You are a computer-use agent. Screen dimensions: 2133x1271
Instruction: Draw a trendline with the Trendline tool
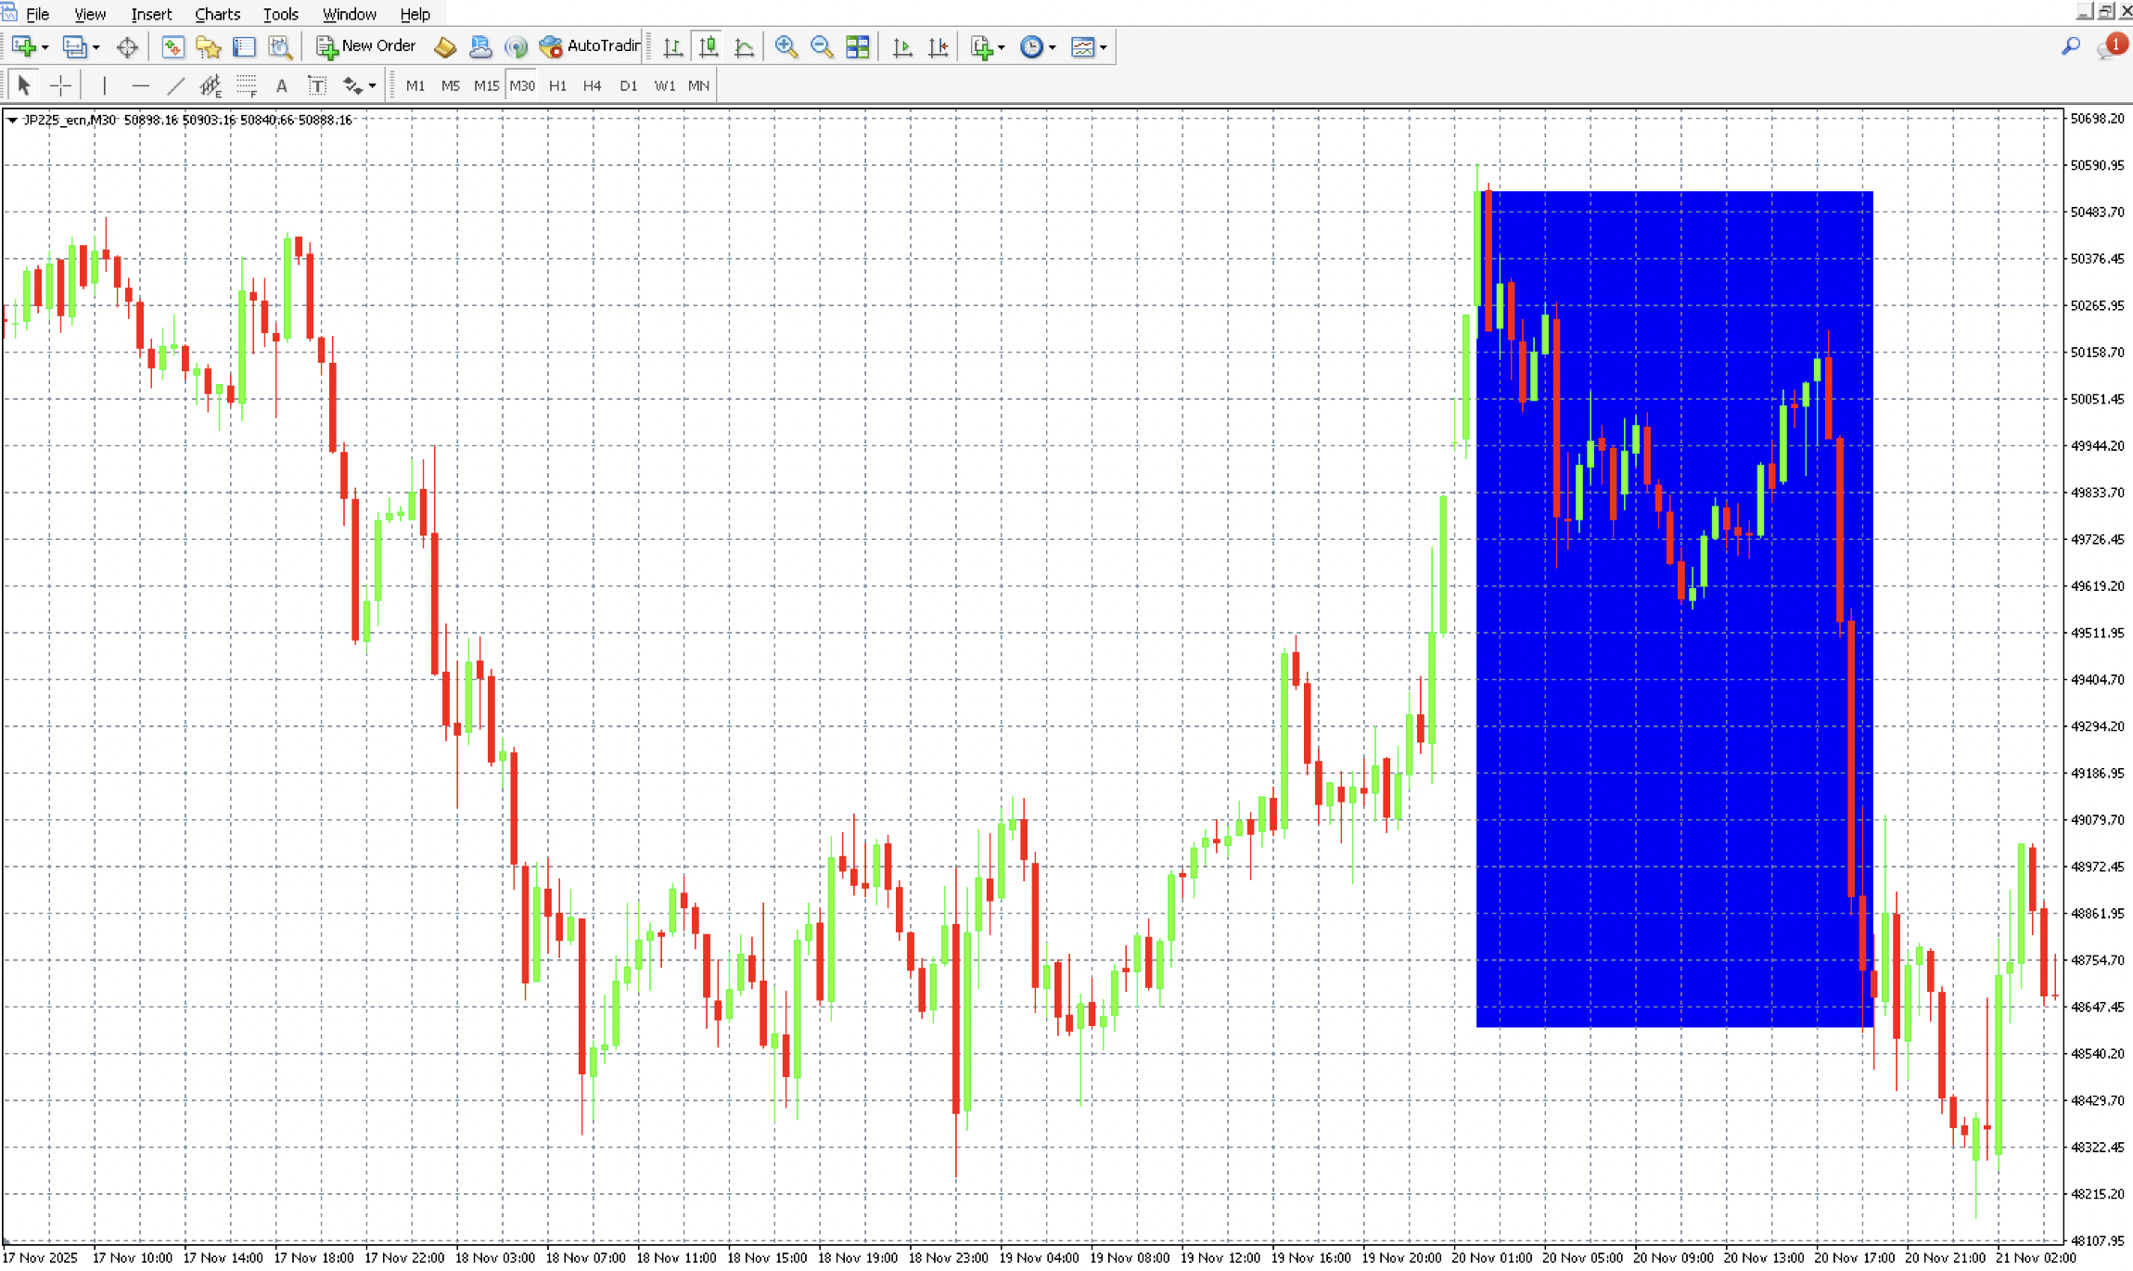tap(175, 85)
